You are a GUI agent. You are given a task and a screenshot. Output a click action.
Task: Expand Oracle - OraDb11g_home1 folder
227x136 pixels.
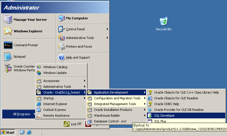pyautogui.click(x=61, y=92)
